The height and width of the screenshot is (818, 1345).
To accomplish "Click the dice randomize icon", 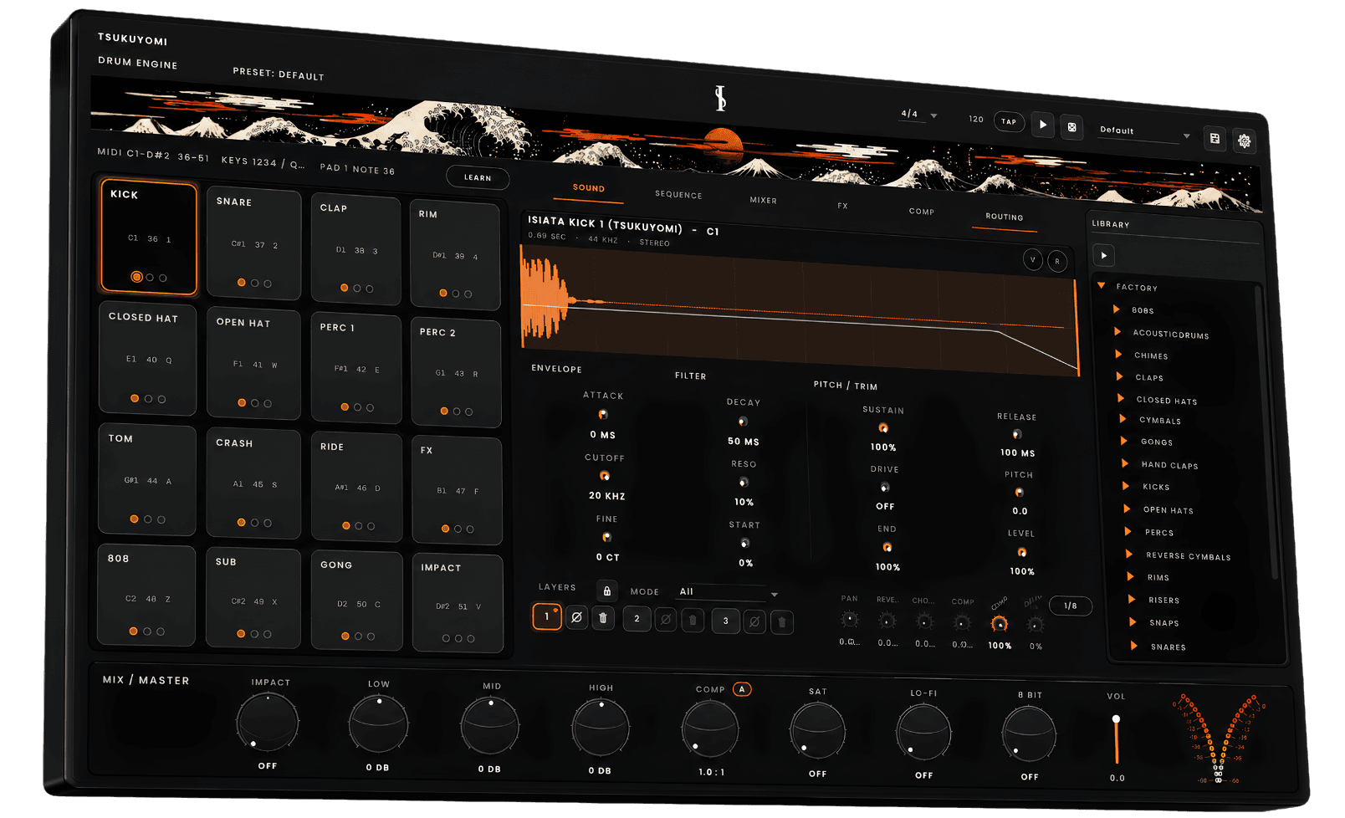I will (x=1071, y=127).
